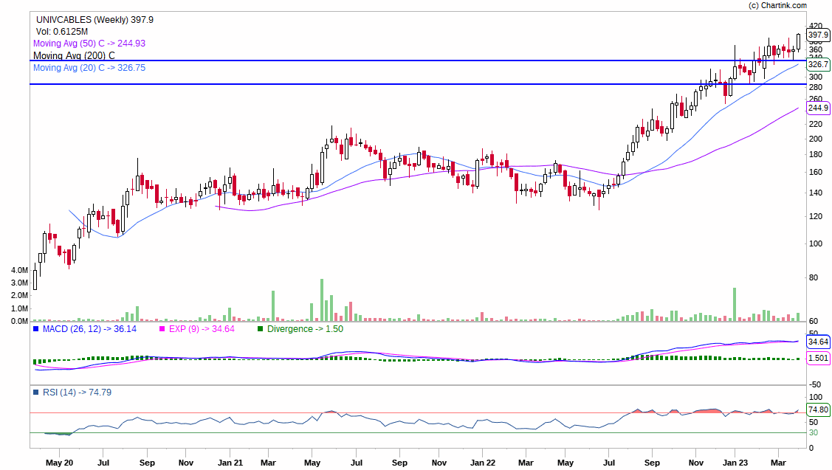Click the 74.80 RSI value tag
This screenshot has height=470, width=832.
pos(818,409)
